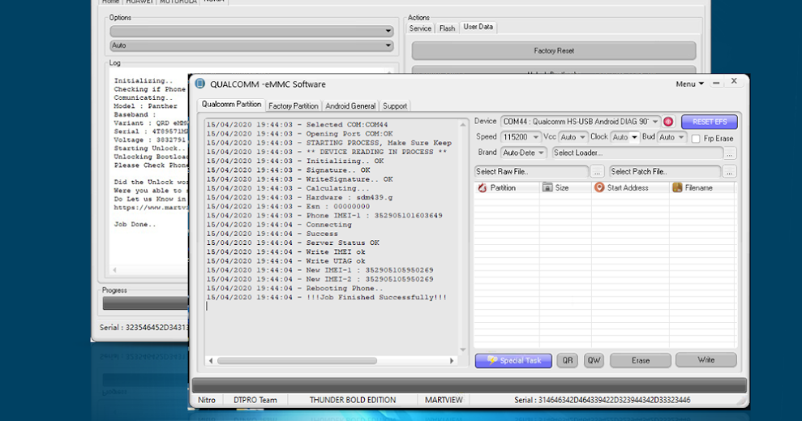This screenshot has height=421, width=802.
Task: Click the Select Loader input field
Action: click(x=637, y=153)
